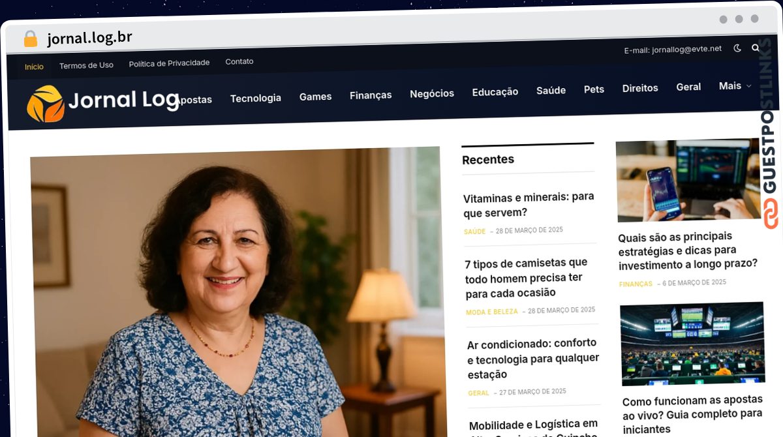The image size is (783, 437).
Task: Open the search magnifier icon
Action: coord(756,48)
